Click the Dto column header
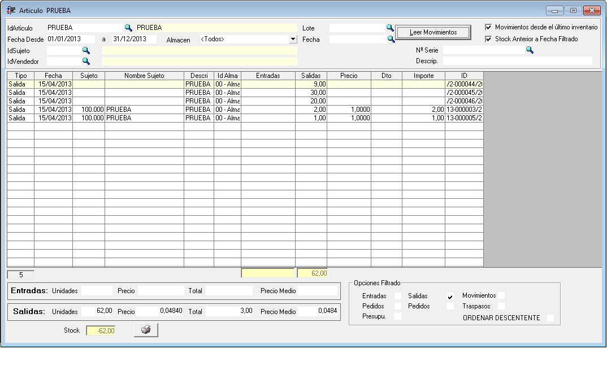The height and width of the screenshot is (366, 607). click(x=387, y=76)
